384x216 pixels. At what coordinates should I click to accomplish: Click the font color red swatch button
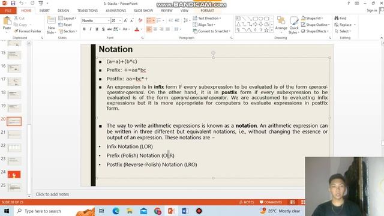point(137,29)
